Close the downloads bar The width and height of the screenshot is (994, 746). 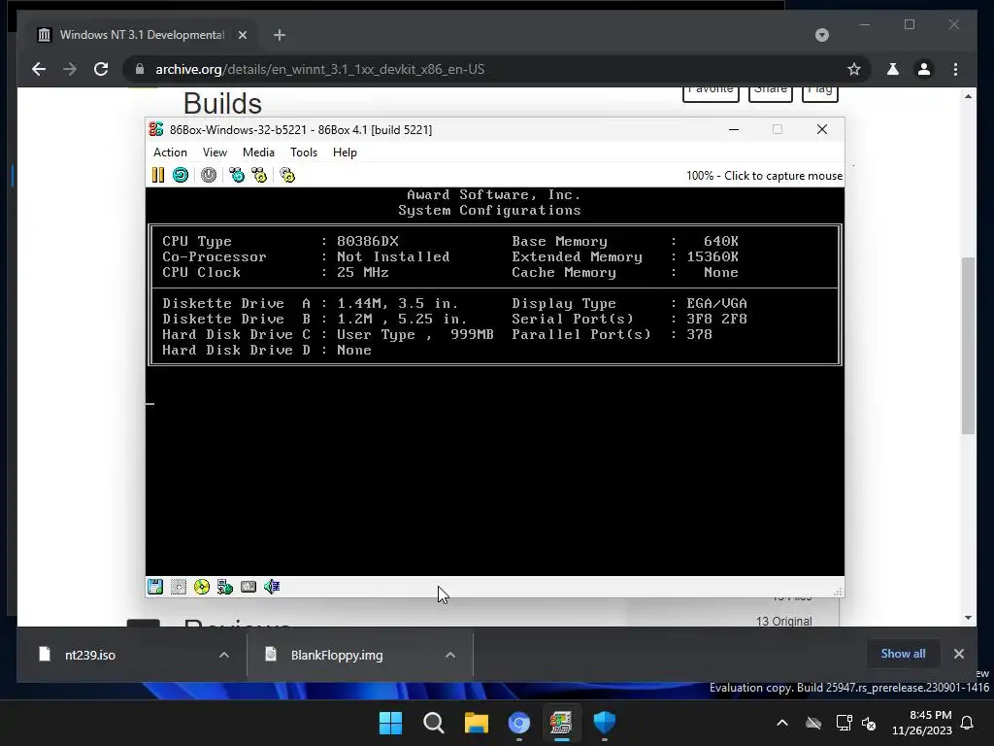(958, 654)
